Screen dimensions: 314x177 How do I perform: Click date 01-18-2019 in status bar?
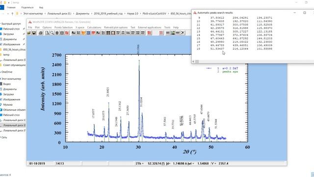[37, 164]
